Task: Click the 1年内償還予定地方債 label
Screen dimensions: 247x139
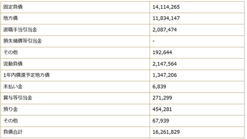Action: coord(26,75)
